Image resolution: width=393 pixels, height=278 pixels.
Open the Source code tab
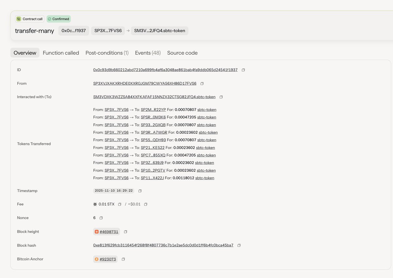[182, 53]
